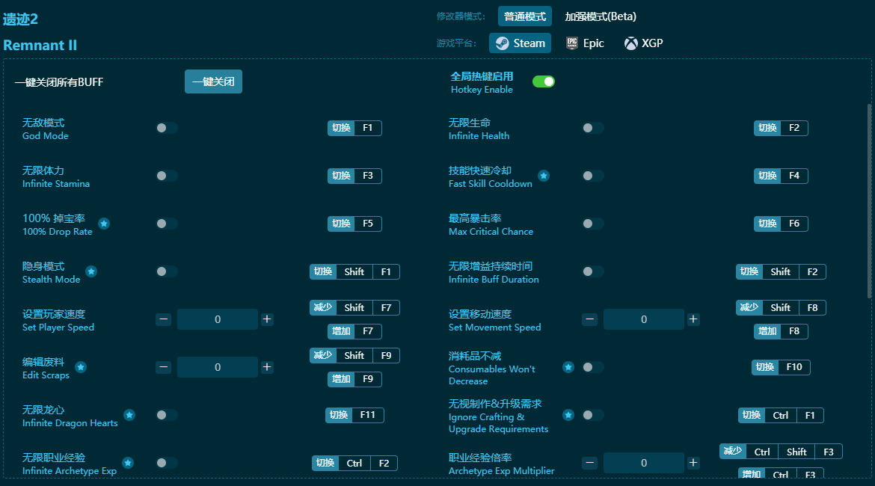Screen dimensions: 875x486
Task: Click the F1 hotkey button for God Mode
Action: (x=367, y=128)
